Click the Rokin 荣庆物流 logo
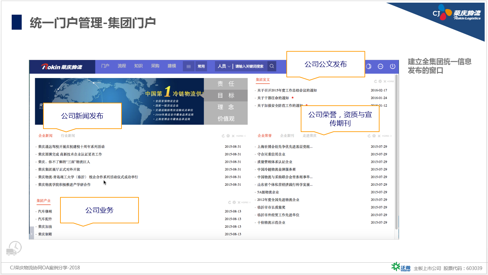Image resolution: width=488 pixels, height=275 pixels. pyautogui.click(x=62, y=67)
